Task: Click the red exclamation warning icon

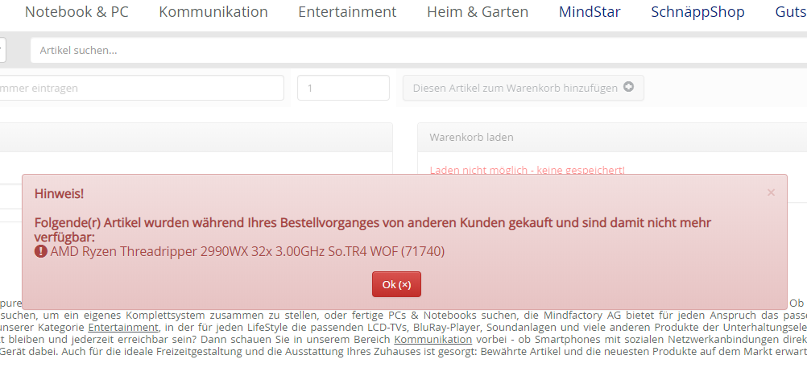Action: click(x=40, y=251)
